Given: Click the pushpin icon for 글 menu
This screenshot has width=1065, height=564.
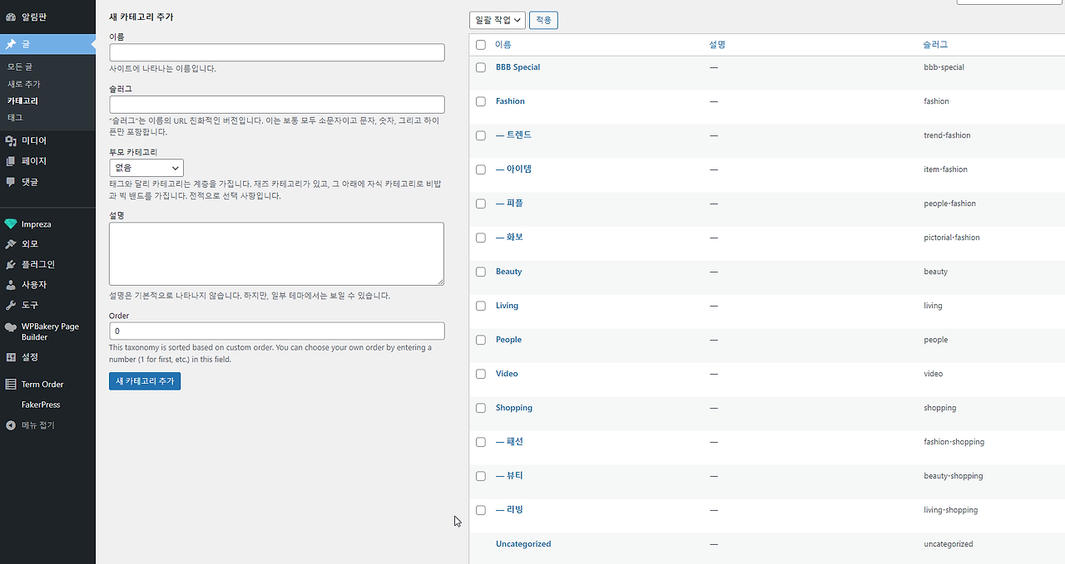Looking at the screenshot, I should point(11,44).
